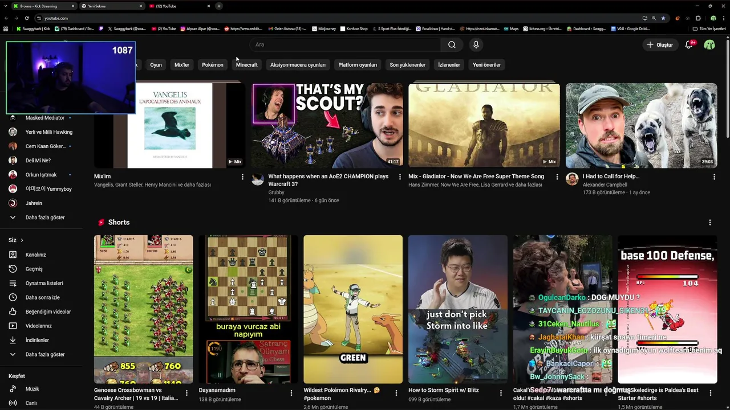Open Daha sonra izle list
The width and height of the screenshot is (730, 410).
click(x=41, y=297)
